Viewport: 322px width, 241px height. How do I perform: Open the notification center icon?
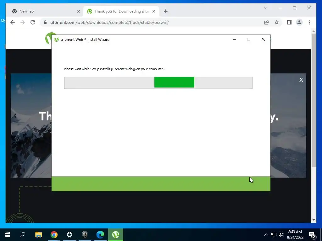pos(312,235)
